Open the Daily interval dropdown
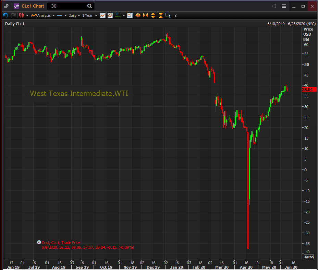This screenshot has height=270, width=318. [74, 15]
